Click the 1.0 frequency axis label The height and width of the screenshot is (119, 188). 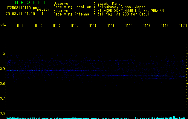[2, 54]
